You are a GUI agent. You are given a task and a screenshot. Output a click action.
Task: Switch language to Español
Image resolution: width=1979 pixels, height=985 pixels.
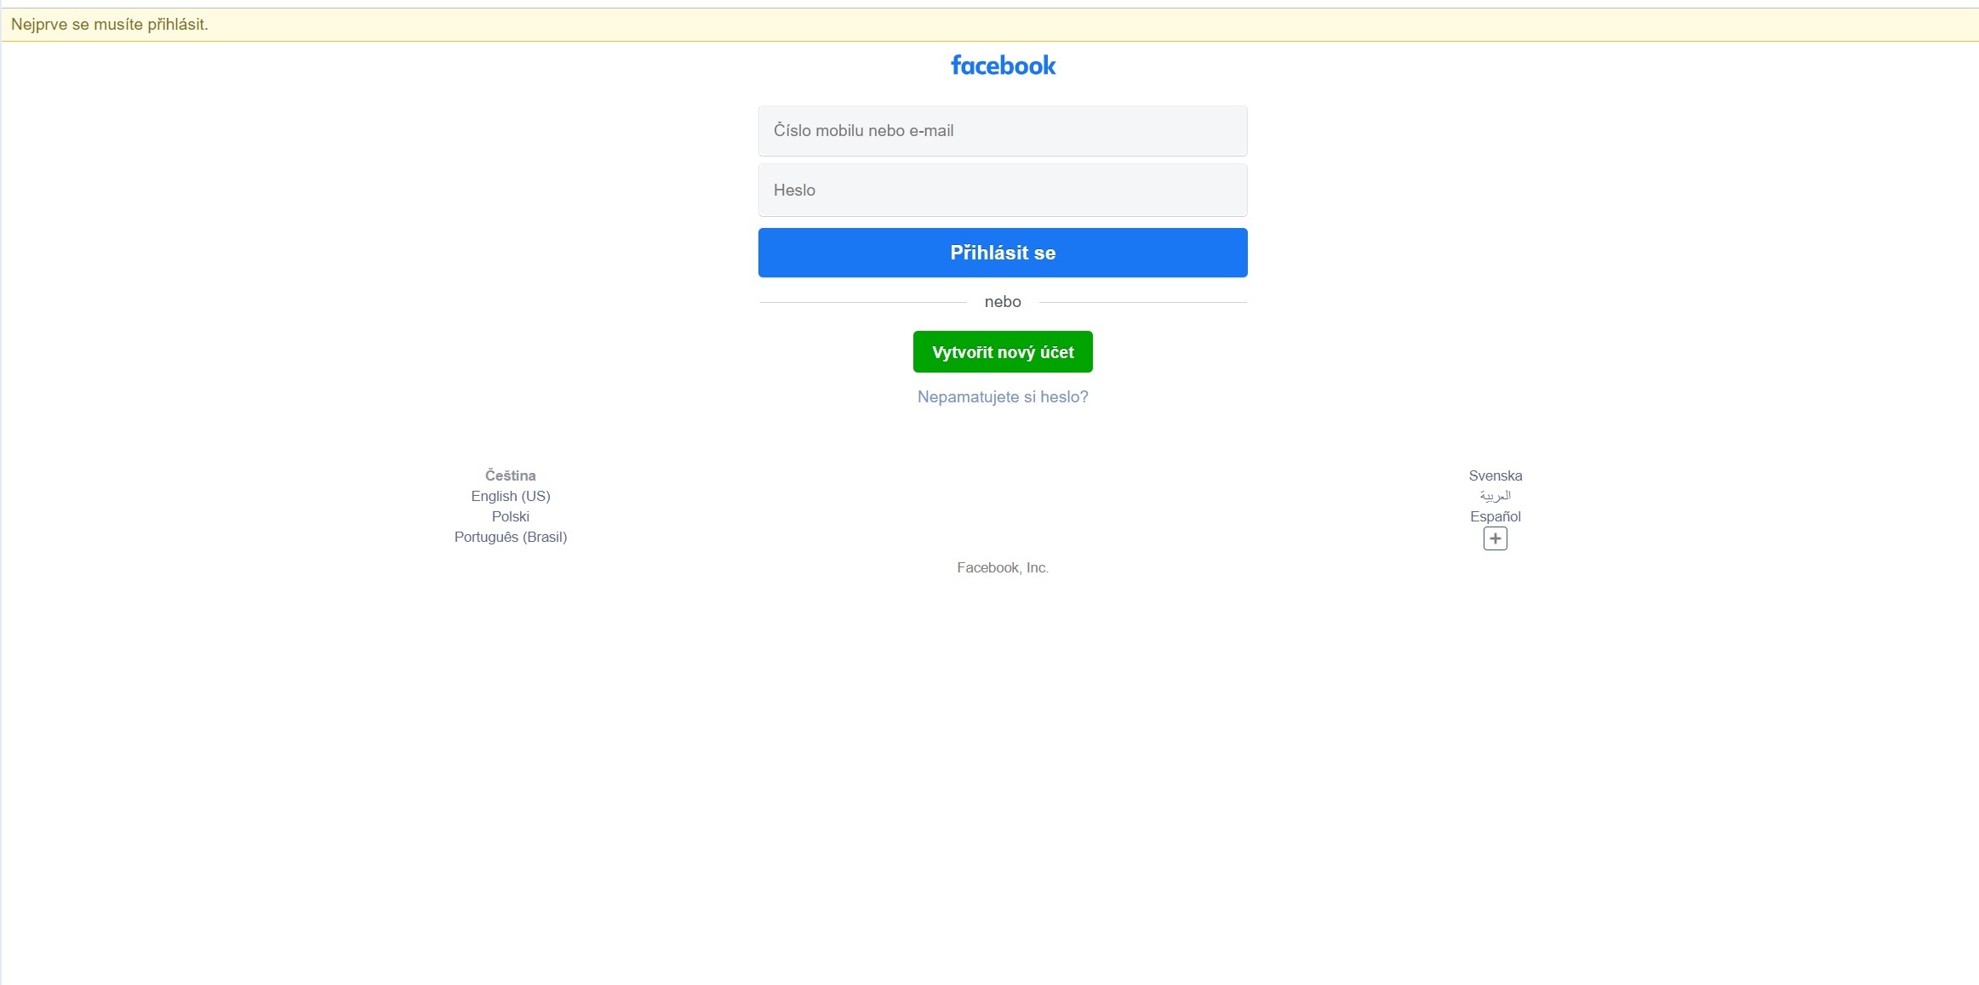[1496, 516]
